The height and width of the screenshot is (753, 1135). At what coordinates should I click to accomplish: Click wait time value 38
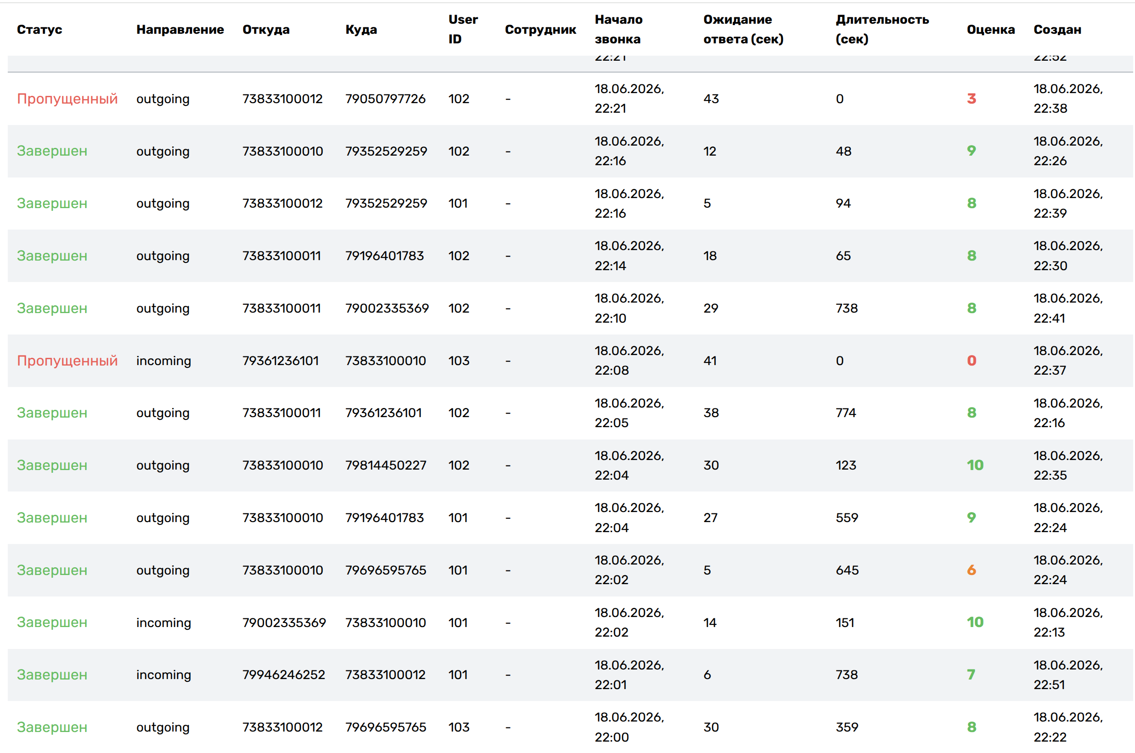click(x=711, y=413)
